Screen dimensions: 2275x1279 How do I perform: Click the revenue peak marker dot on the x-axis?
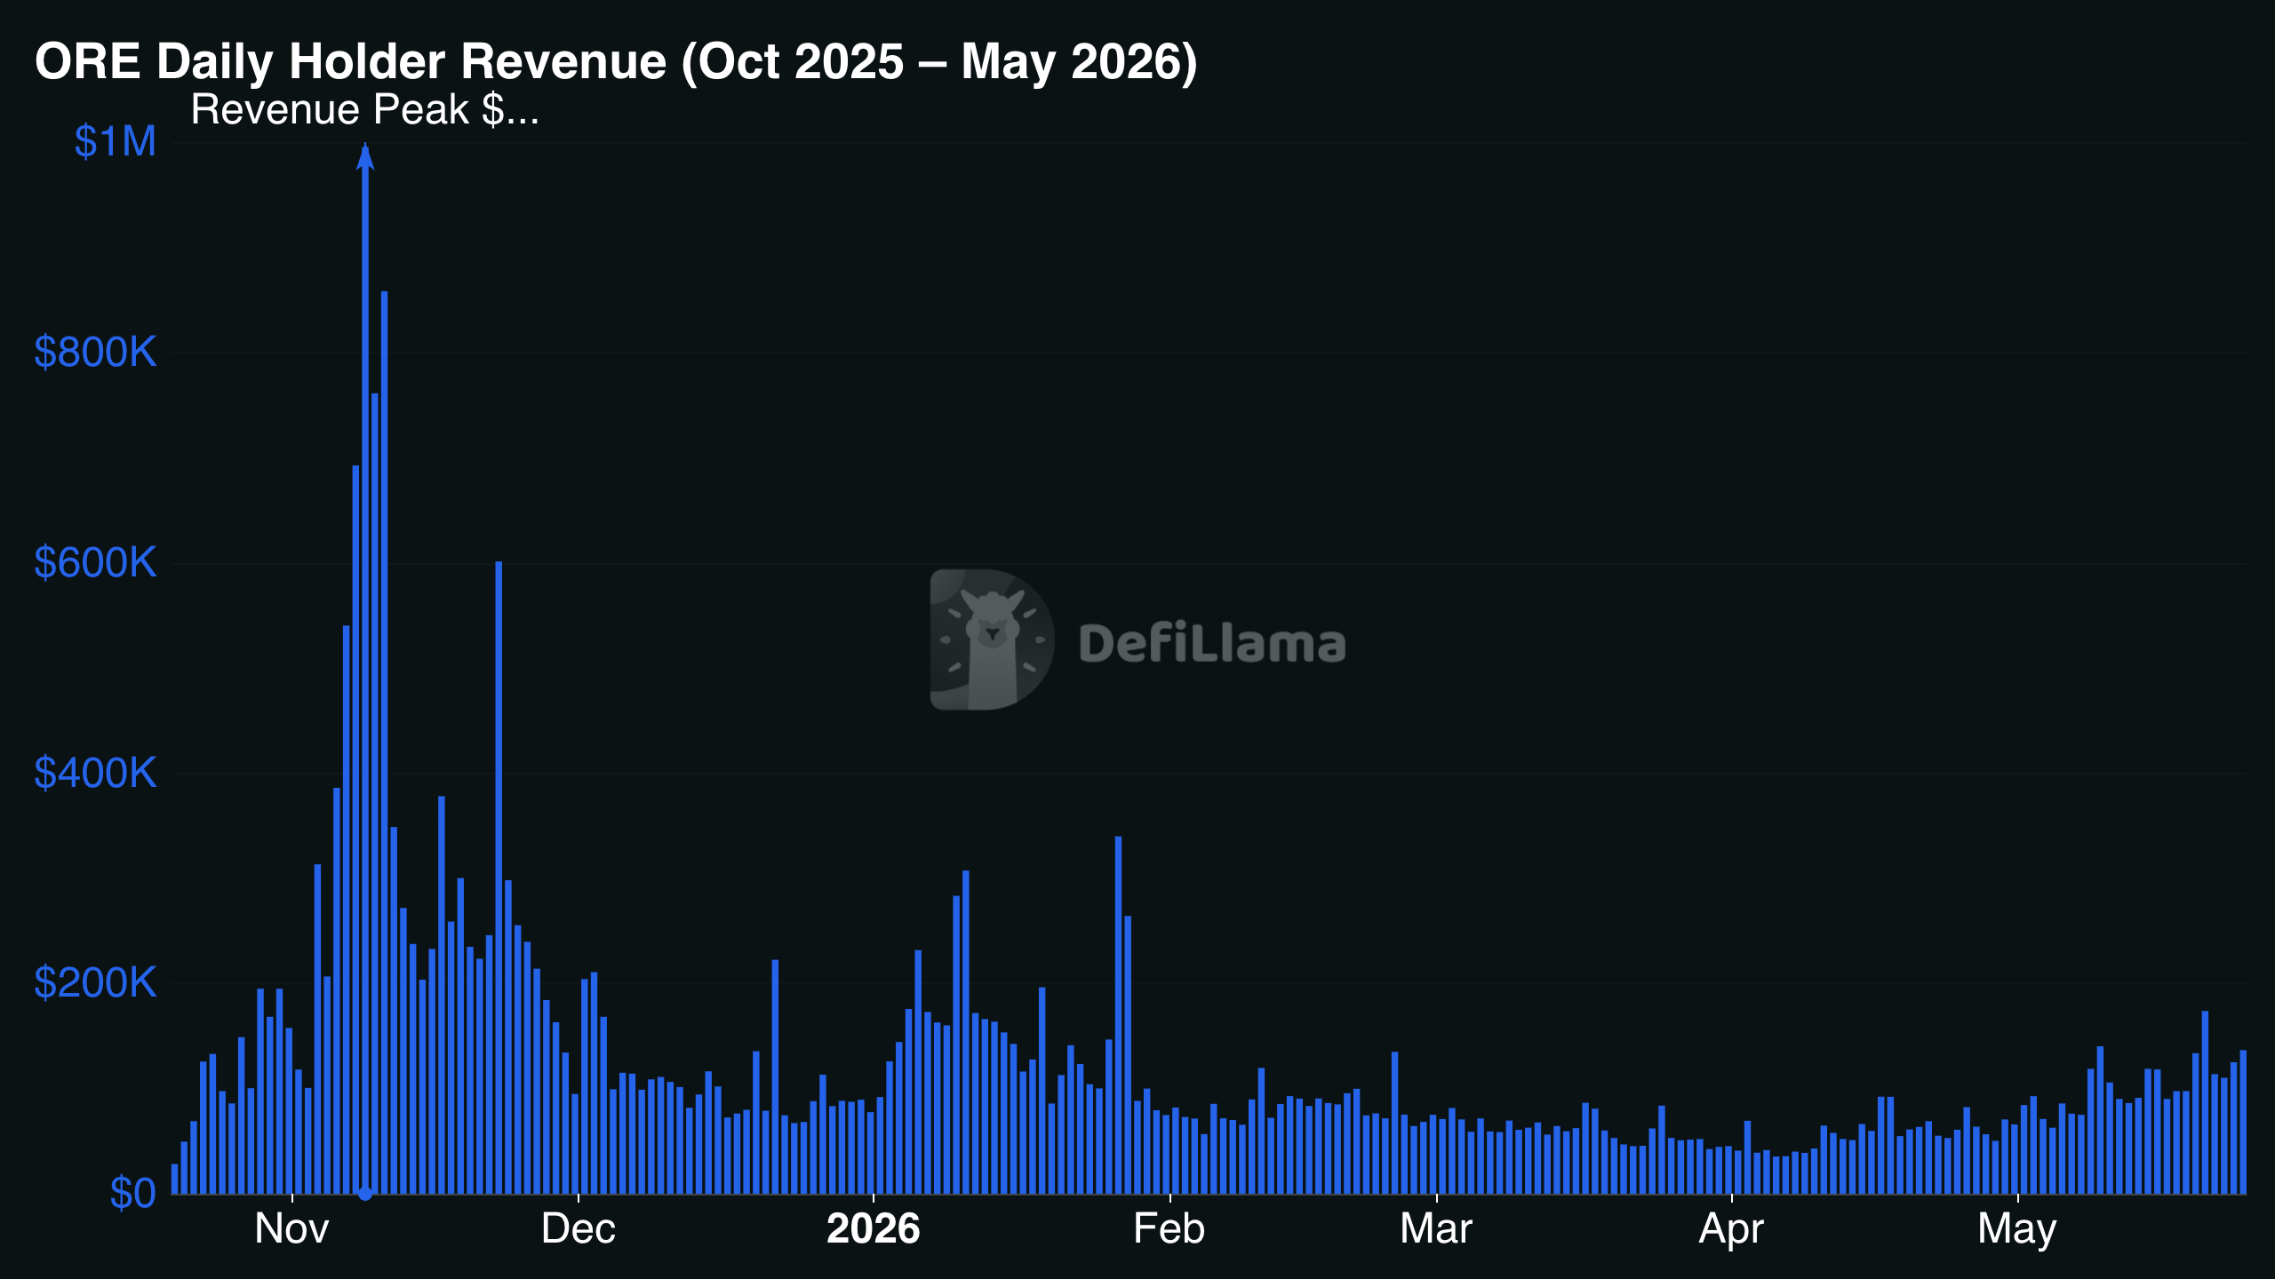tap(365, 1193)
